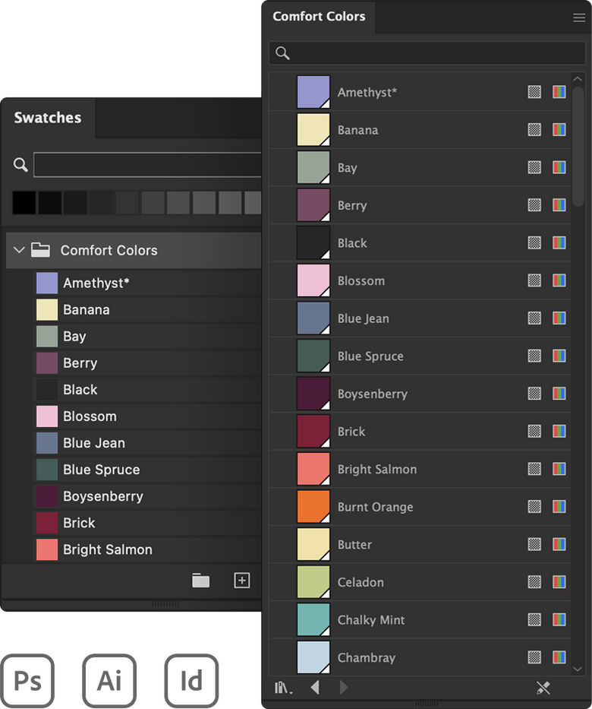Open the Comfort Colors panel flyout menu
592x709 pixels.
(579, 17)
